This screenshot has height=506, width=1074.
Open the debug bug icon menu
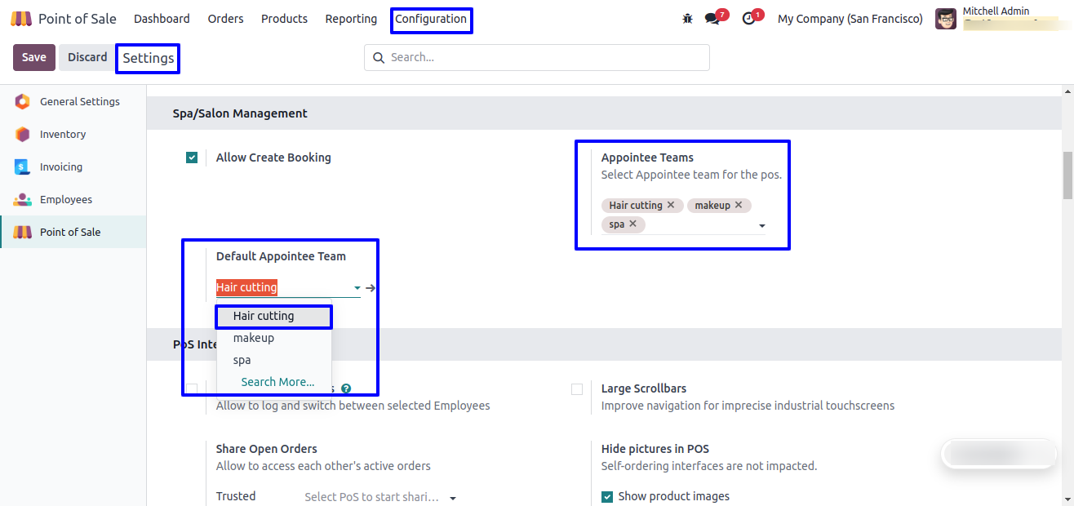click(687, 19)
